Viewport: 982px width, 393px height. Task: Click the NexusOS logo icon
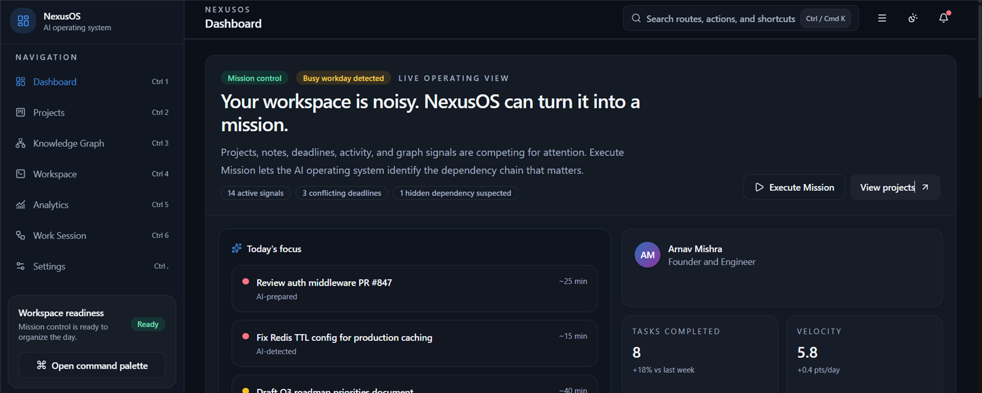23,21
